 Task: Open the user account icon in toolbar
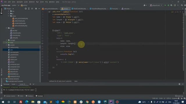click(145, 5)
